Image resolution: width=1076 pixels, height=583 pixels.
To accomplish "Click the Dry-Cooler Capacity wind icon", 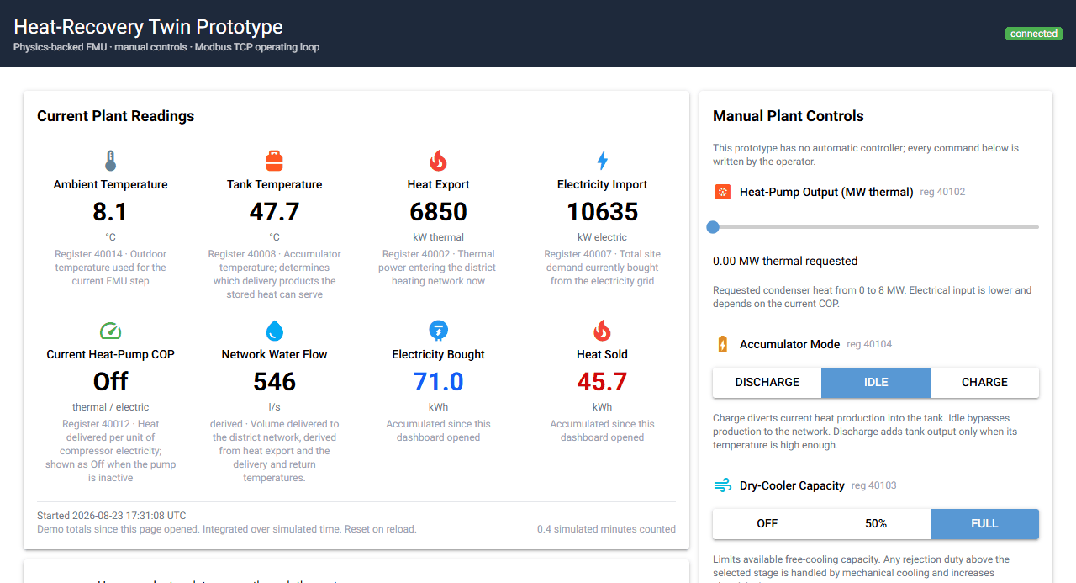I will pos(723,485).
